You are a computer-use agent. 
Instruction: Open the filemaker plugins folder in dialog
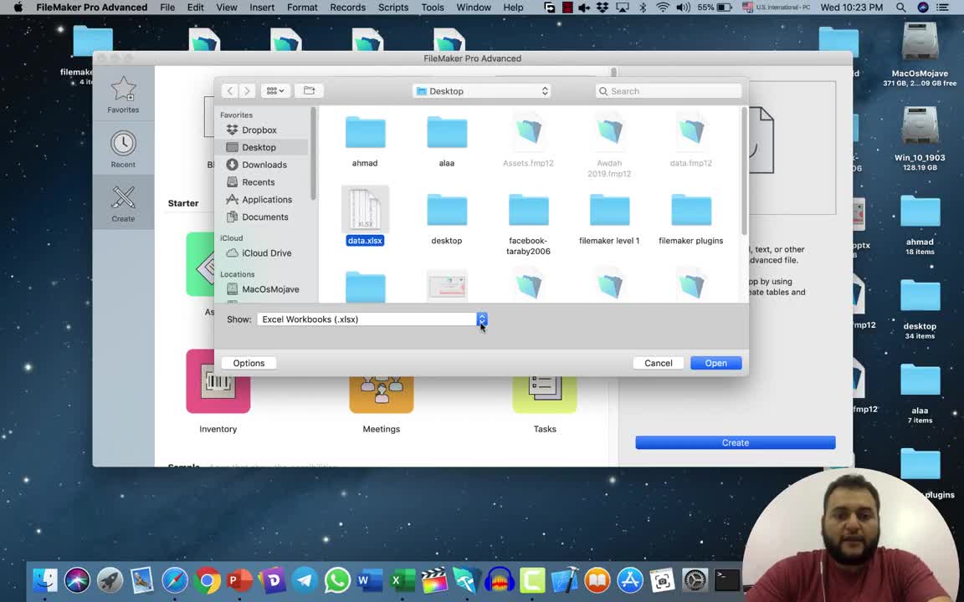(x=691, y=210)
